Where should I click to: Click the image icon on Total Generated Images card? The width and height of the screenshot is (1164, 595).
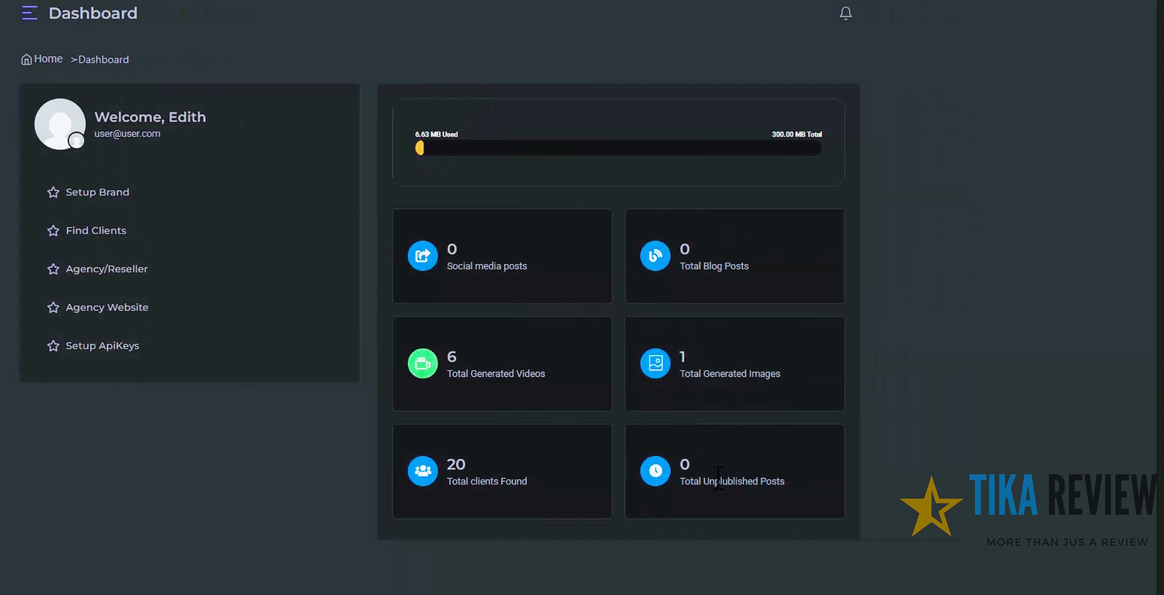[655, 363]
